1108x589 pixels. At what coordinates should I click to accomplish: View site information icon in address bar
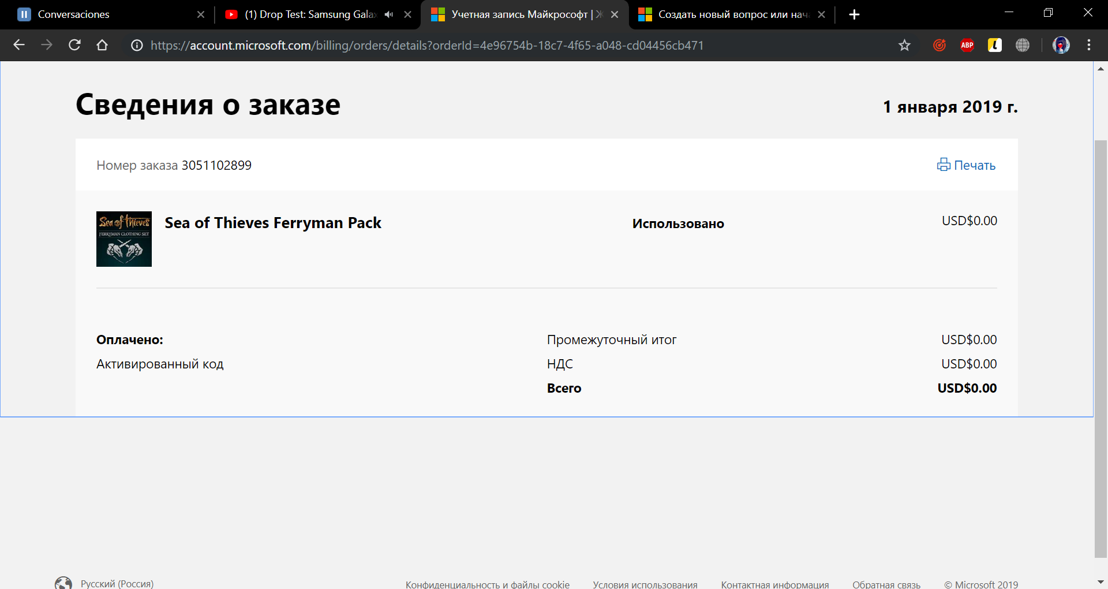(x=137, y=45)
